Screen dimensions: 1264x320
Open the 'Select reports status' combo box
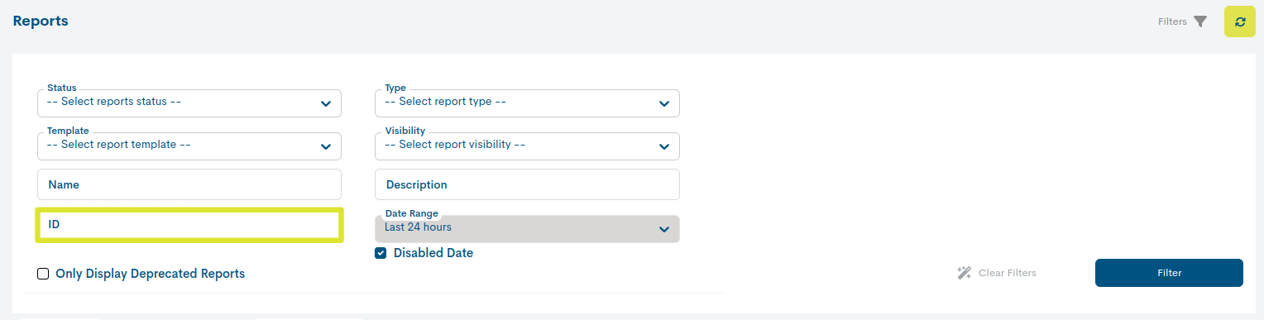(x=189, y=103)
